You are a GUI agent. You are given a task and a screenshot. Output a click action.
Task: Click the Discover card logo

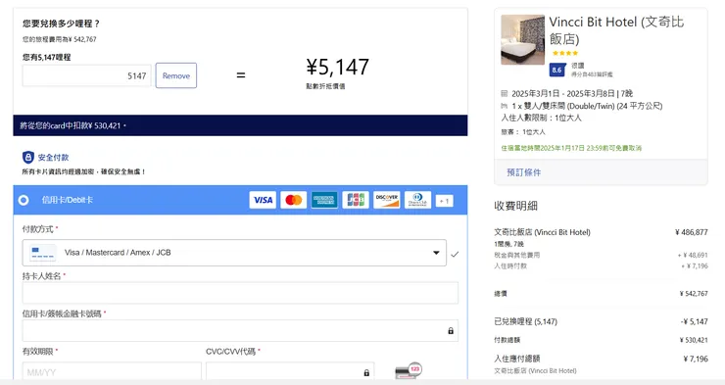click(x=387, y=200)
